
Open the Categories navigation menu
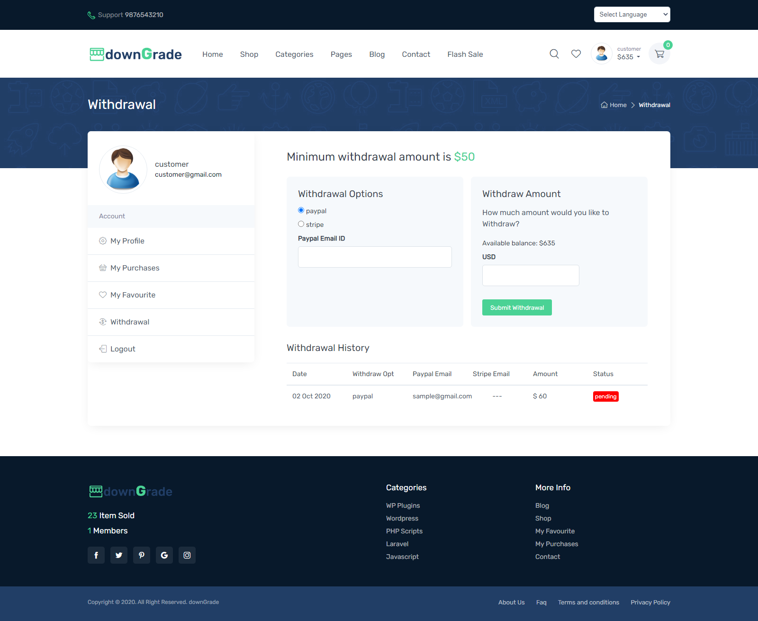pos(294,54)
